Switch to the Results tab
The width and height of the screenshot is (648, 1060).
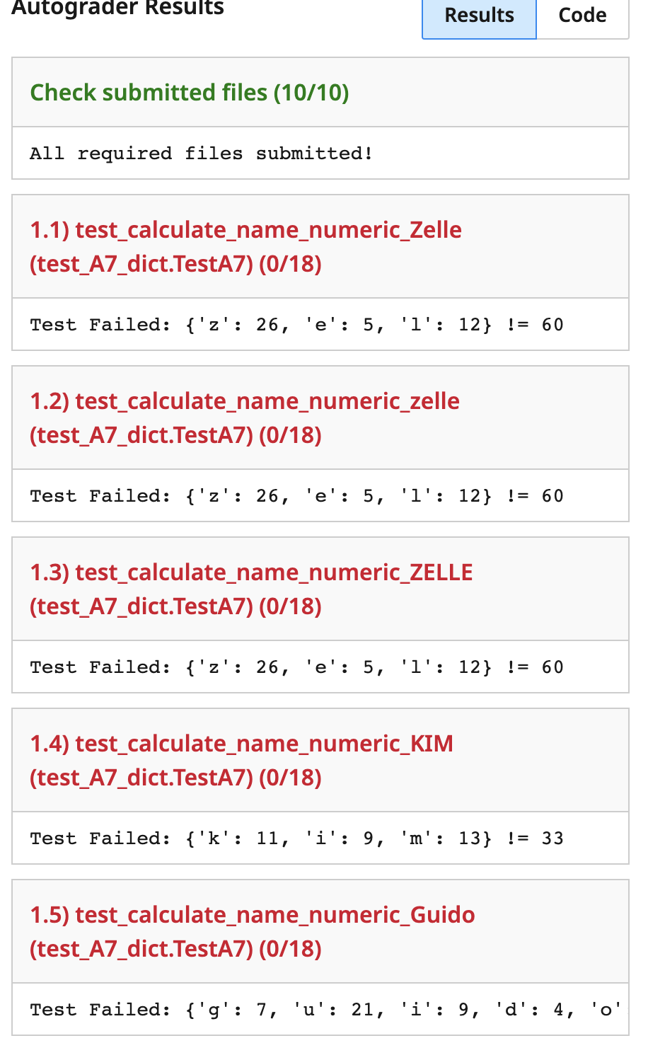point(479,15)
